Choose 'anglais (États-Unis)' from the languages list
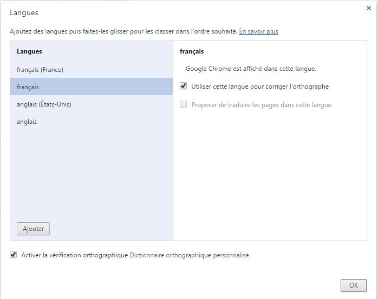 click(x=44, y=104)
